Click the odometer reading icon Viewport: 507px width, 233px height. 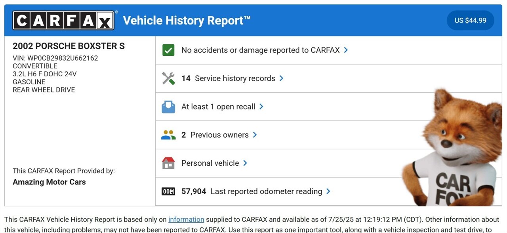click(168, 191)
